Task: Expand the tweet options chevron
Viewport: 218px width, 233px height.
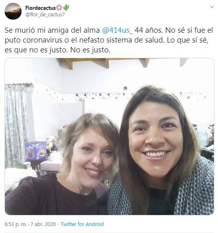Action: tap(212, 7)
